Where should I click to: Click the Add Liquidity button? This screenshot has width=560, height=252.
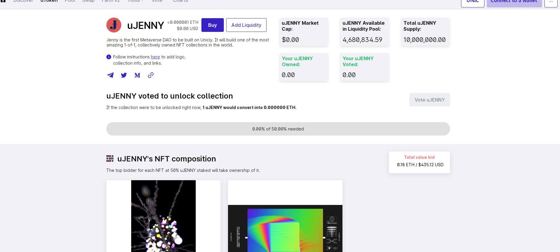point(246,25)
